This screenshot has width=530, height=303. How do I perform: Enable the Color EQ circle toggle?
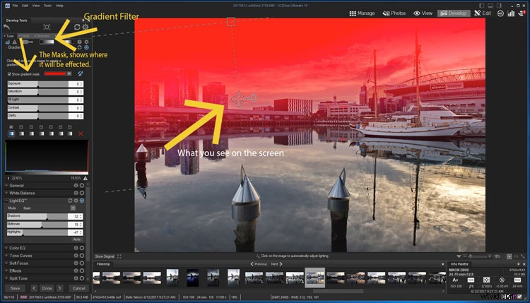tap(82, 248)
